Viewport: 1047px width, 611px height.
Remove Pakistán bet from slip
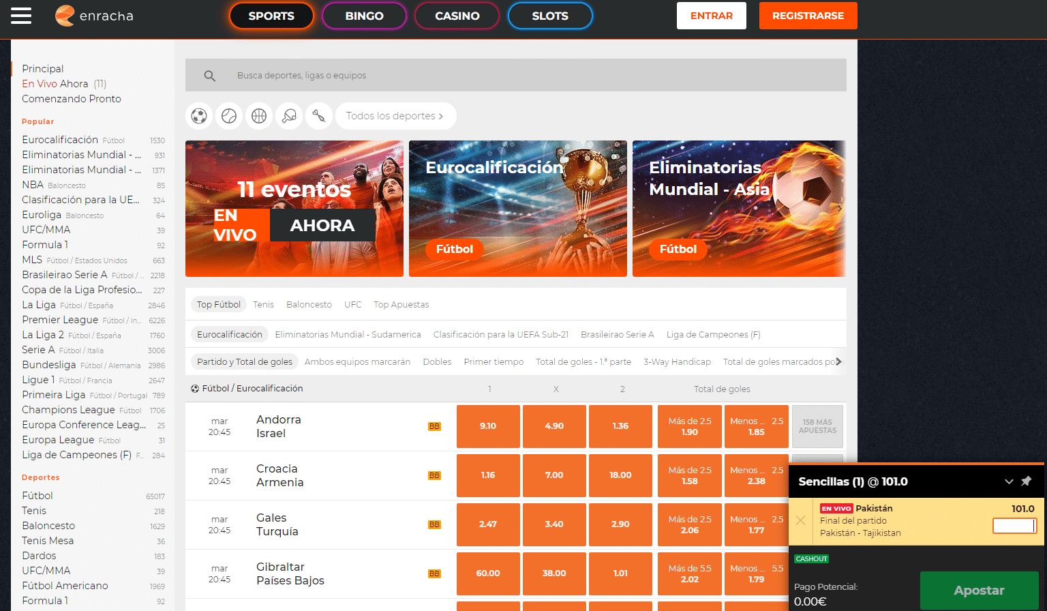(x=800, y=520)
